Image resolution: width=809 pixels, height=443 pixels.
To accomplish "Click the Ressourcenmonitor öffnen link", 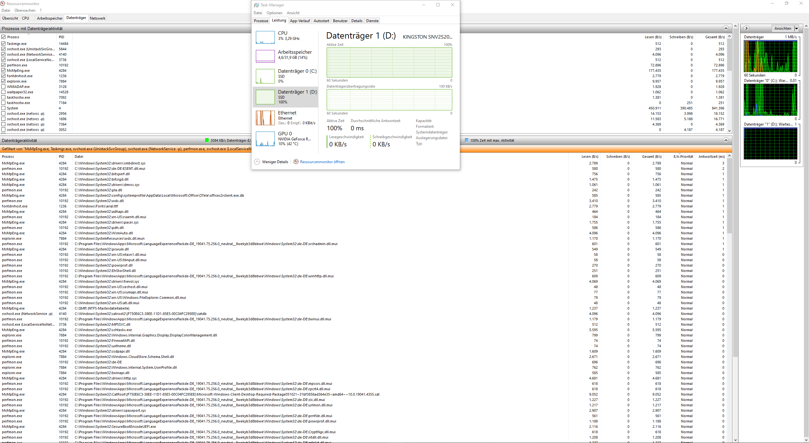I will [x=322, y=162].
